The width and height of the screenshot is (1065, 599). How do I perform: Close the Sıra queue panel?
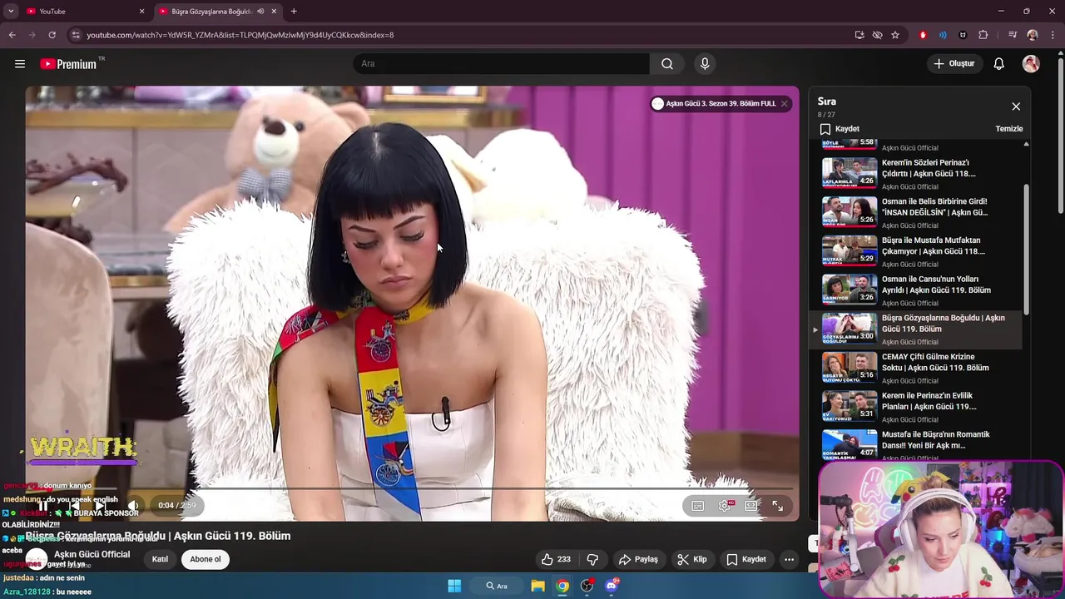point(1016,106)
